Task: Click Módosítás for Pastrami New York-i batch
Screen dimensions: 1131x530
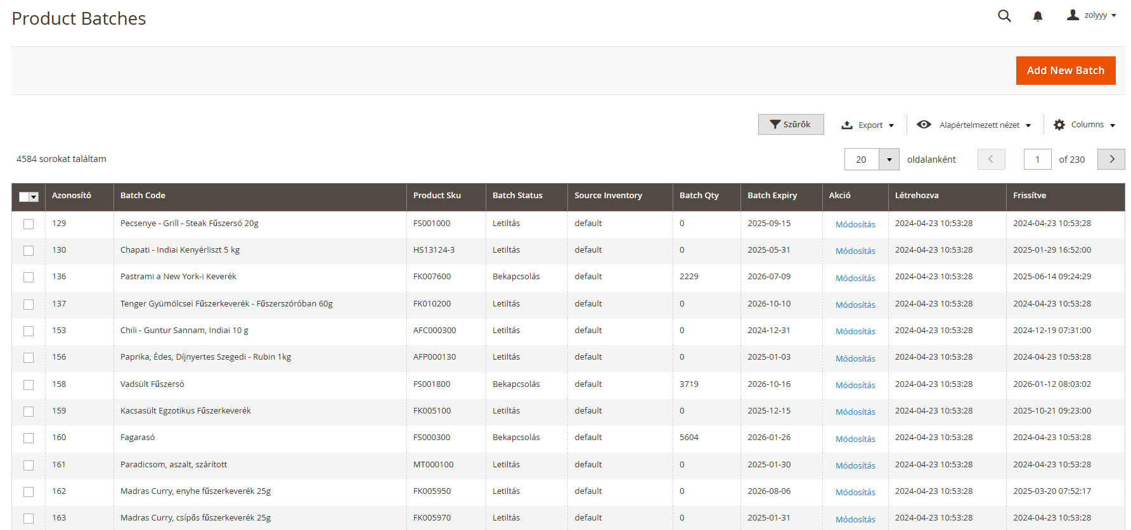Action: [x=855, y=278]
